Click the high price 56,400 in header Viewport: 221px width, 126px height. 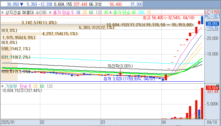click(116, 4)
